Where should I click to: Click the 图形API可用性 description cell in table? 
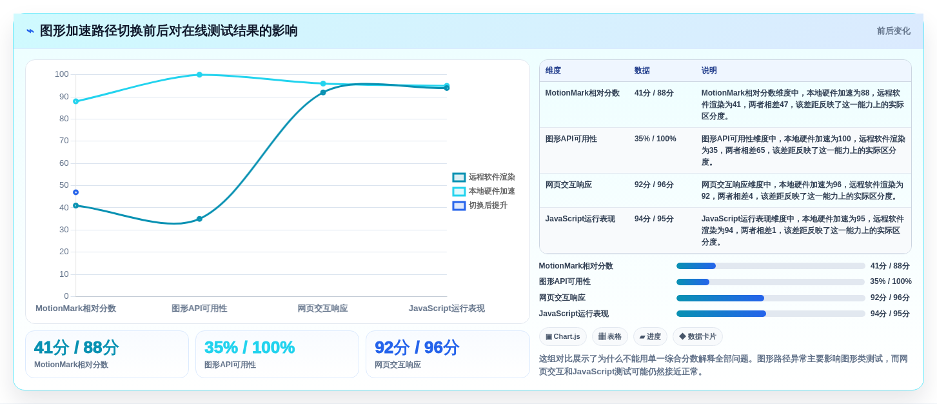803,150
